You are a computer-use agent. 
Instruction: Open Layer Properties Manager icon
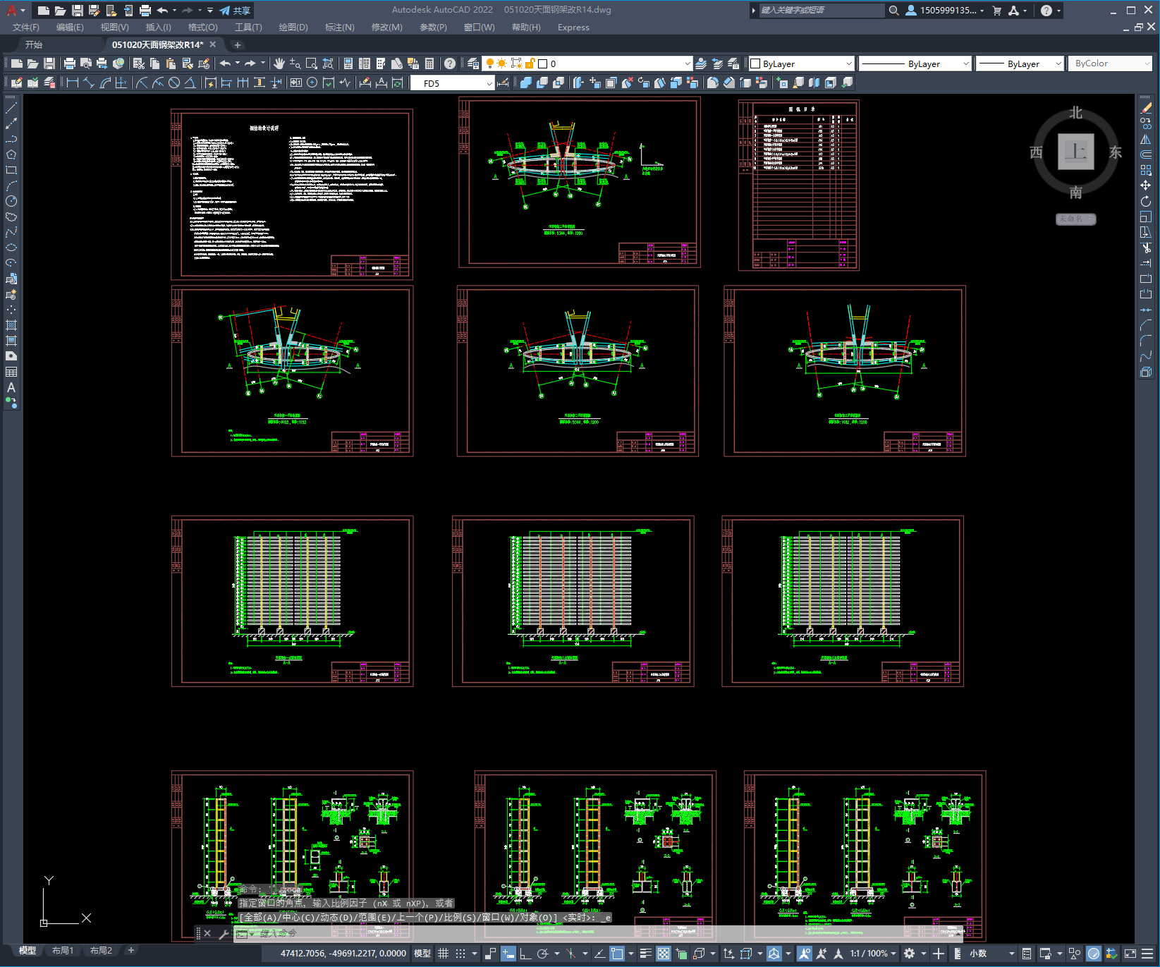pos(473,63)
